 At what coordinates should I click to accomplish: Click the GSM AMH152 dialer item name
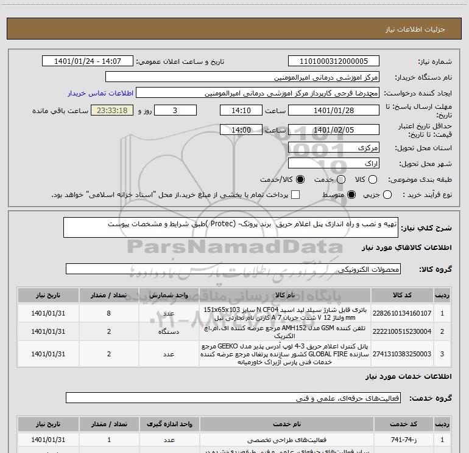285,332
